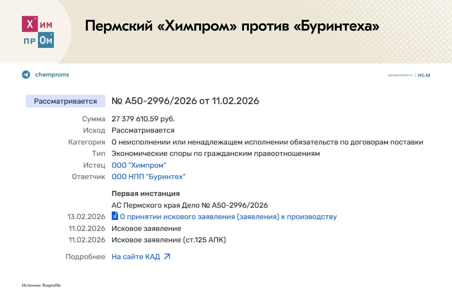The width and height of the screenshot is (452, 302).
Task: Select case number № А50-2996/2026 heading
Action: pos(185,101)
